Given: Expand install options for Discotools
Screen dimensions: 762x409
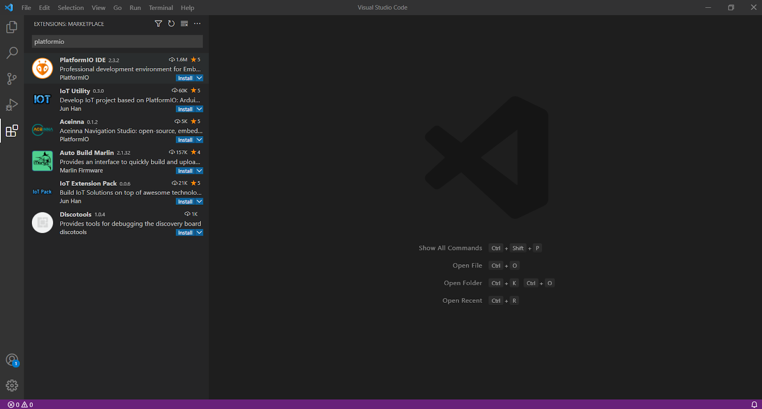Looking at the screenshot, I should (200, 233).
